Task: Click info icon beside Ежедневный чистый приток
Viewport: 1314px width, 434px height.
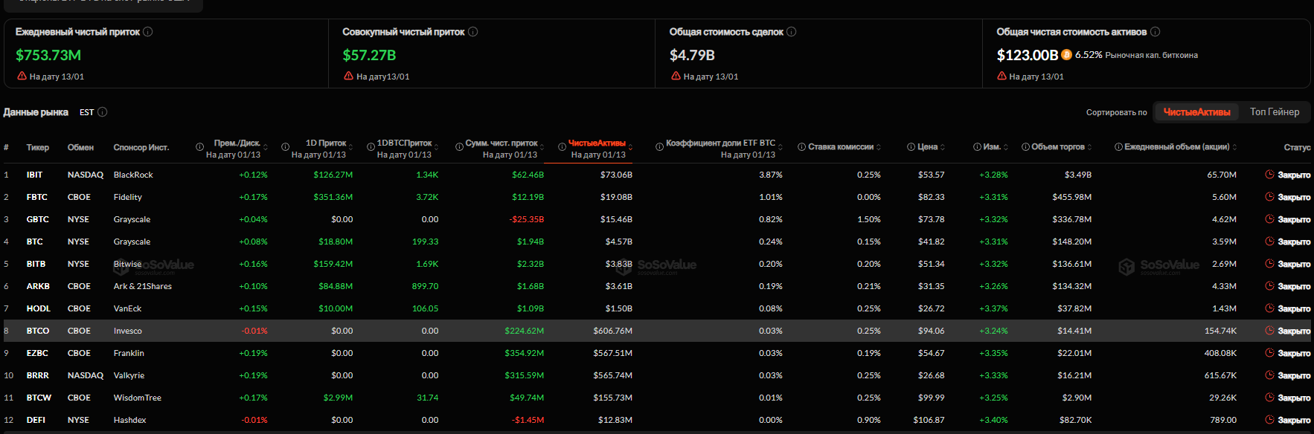Action: [148, 32]
